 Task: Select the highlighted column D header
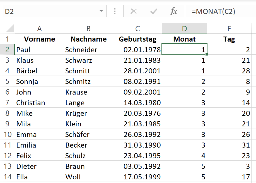[185, 28]
